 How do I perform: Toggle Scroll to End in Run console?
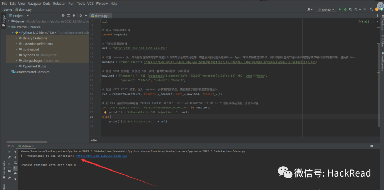point(15,168)
